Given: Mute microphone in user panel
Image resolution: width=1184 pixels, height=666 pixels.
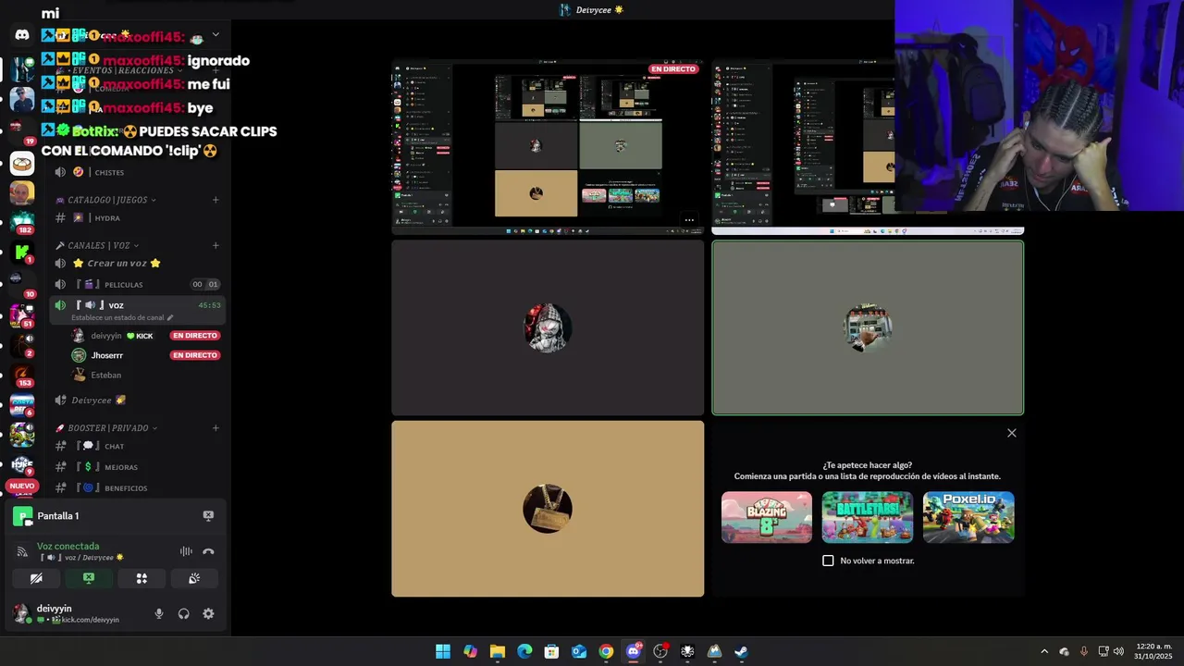Looking at the screenshot, I should point(159,613).
